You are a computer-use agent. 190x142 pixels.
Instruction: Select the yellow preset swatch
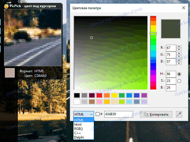tap(114, 95)
